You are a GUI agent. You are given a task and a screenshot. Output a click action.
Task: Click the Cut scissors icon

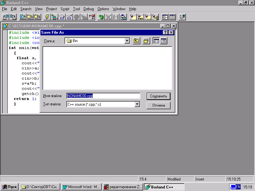(108, 17)
